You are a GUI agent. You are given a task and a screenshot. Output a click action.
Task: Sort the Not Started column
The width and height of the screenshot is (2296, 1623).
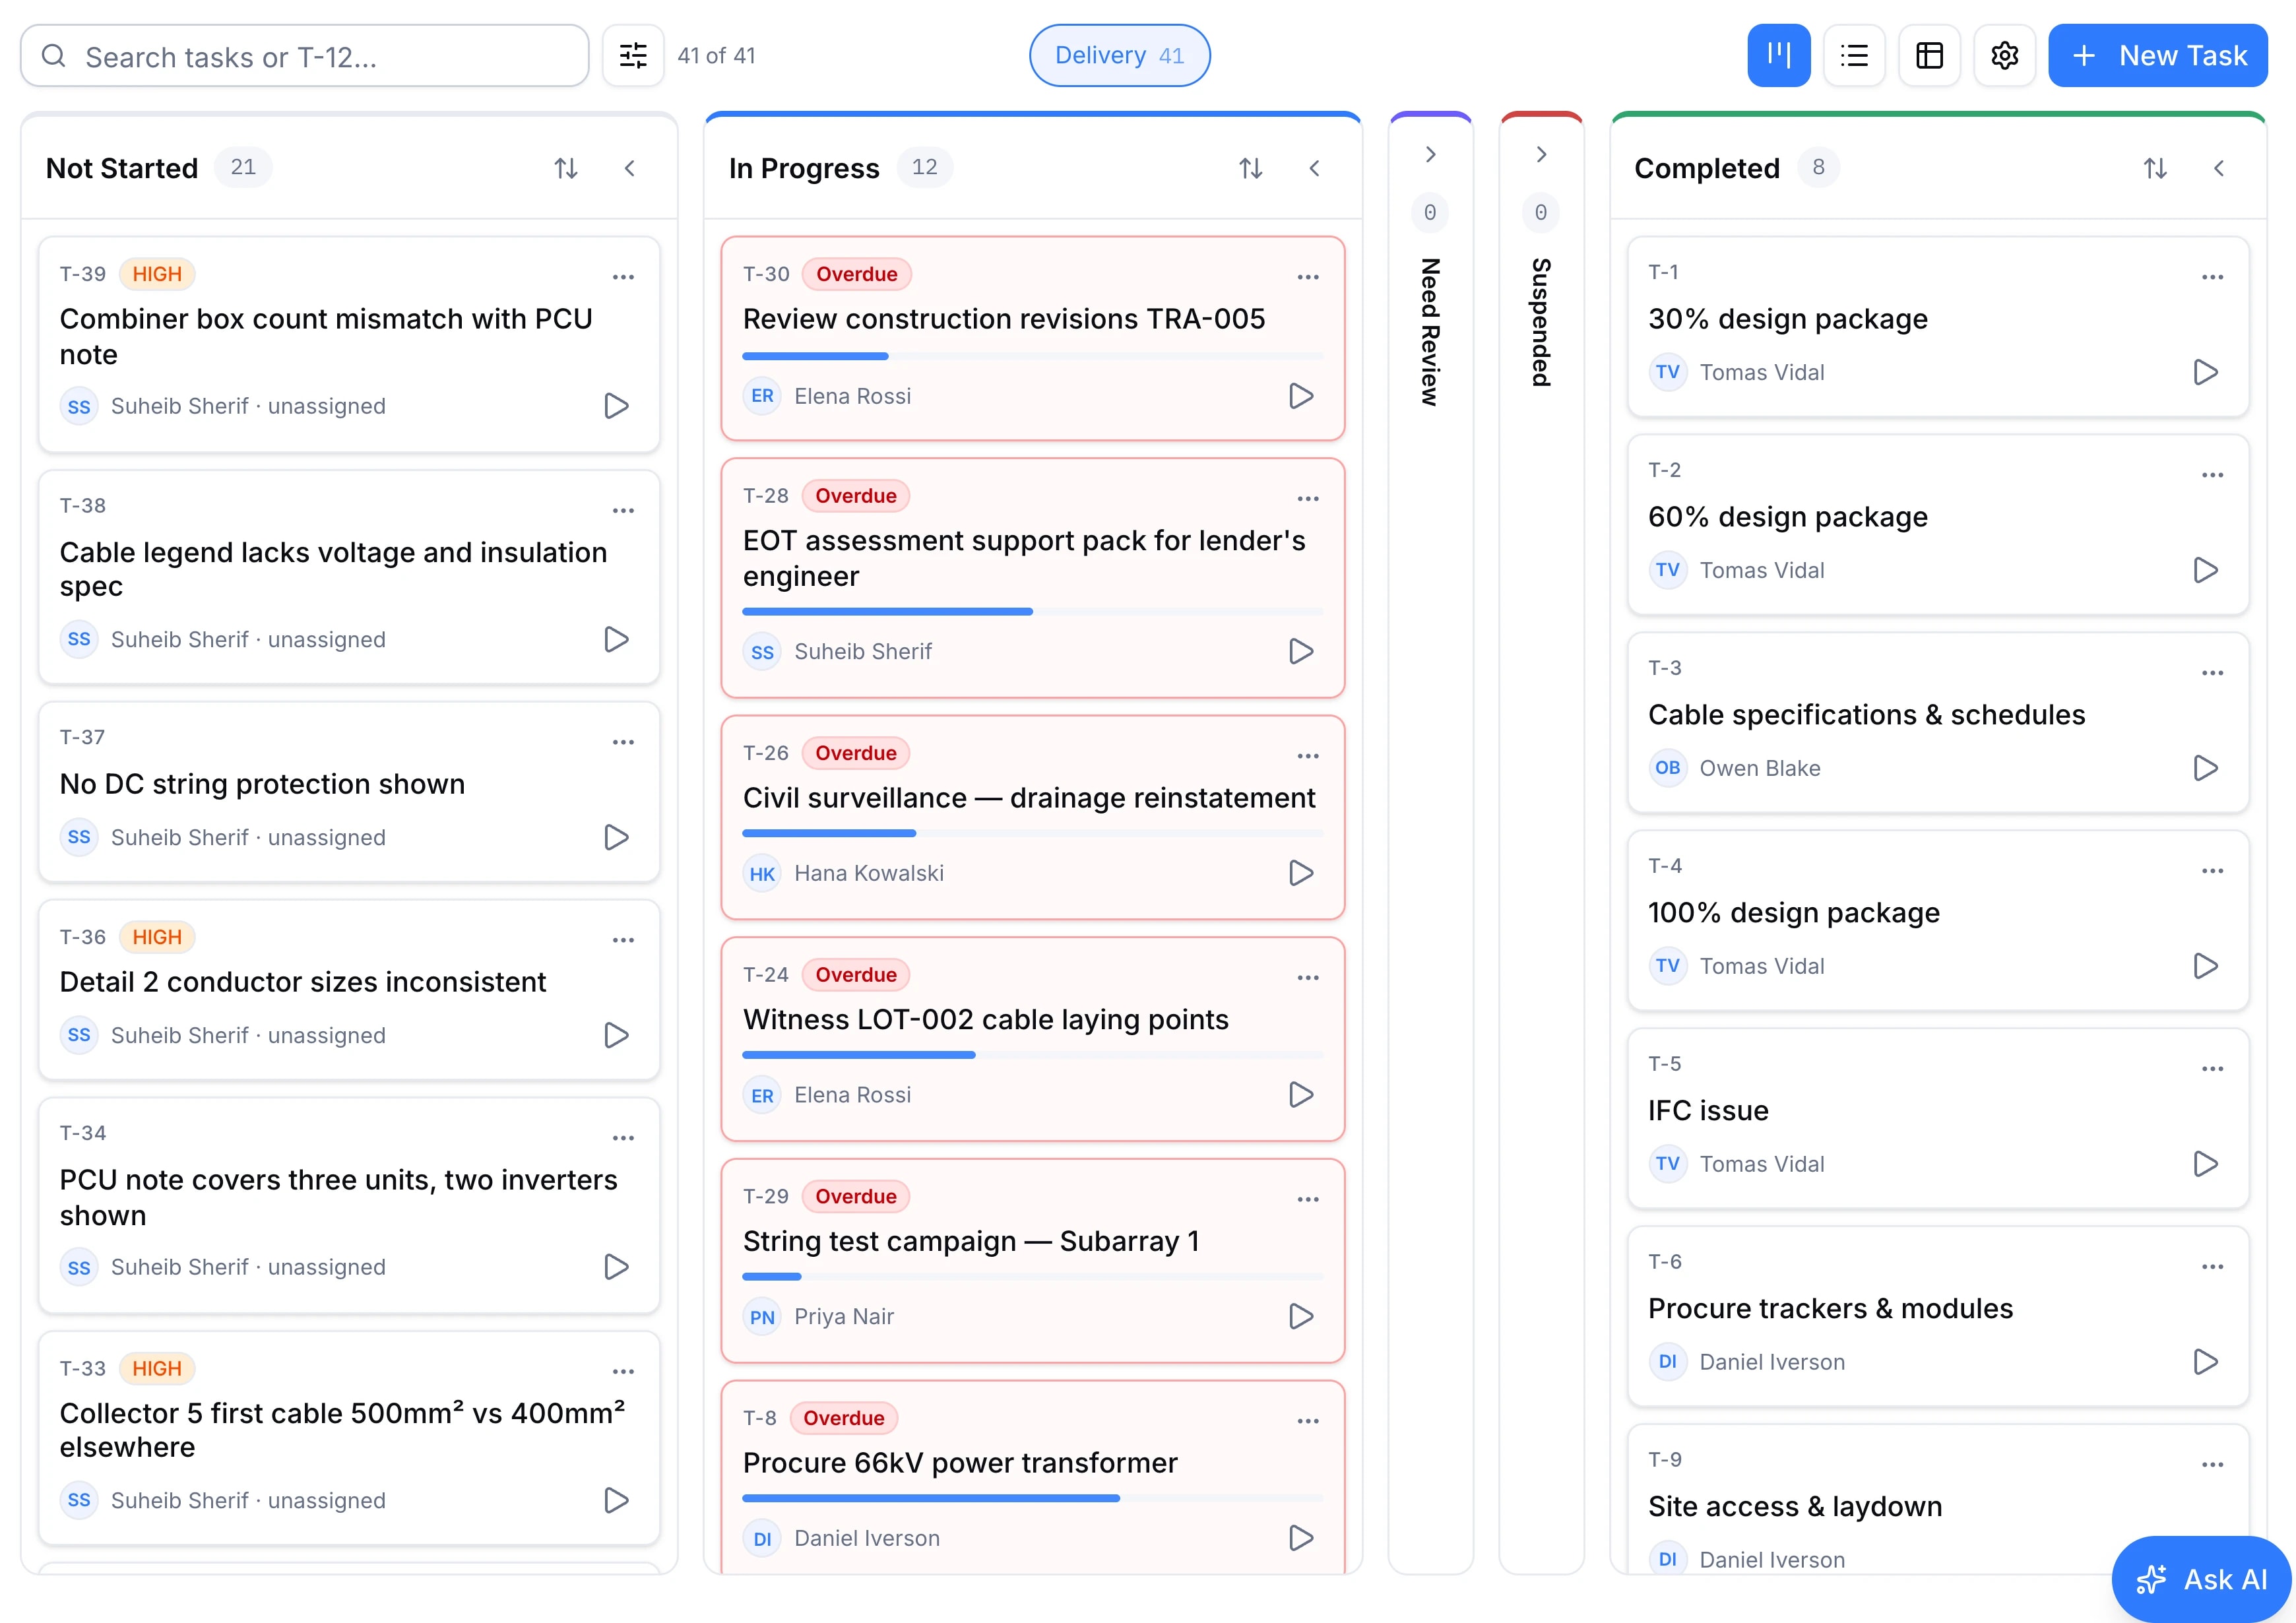tap(566, 168)
